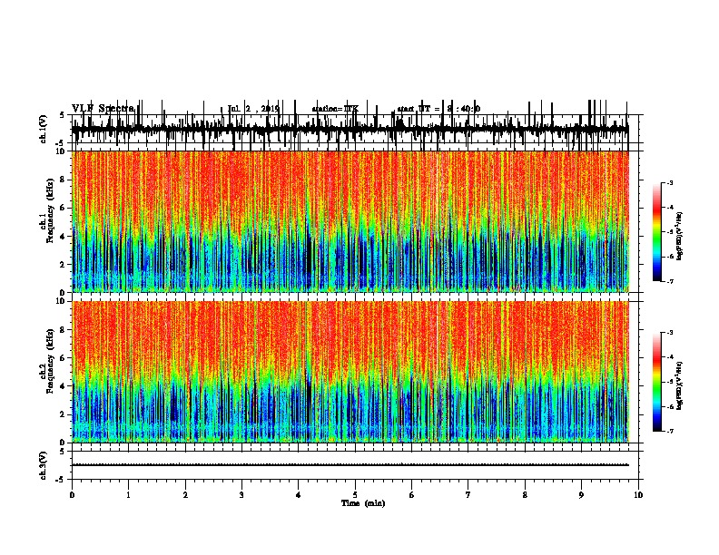Click the ch.2 spectrogram color scale bar
Screen dimensions: 719x555
click(657, 382)
